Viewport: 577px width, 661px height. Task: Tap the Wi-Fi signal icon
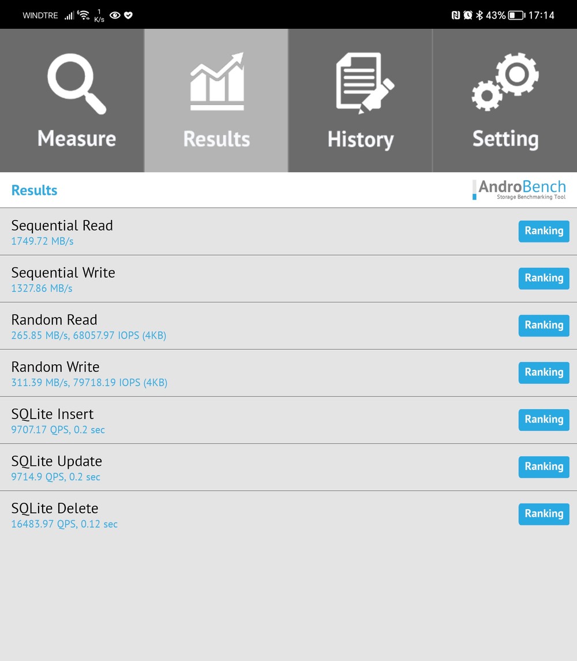coord(84,15)
